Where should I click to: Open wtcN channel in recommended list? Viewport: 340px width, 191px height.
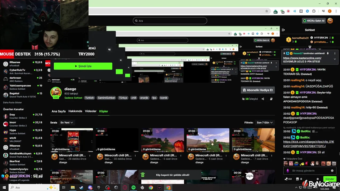23,140
